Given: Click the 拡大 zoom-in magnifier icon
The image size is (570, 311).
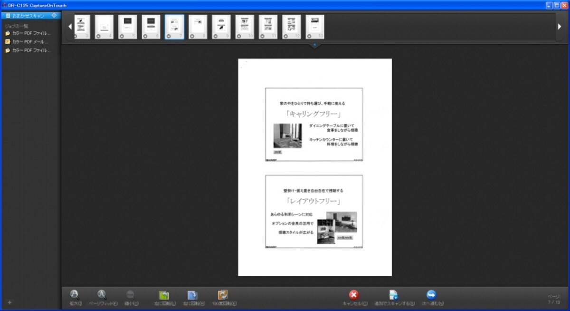Looking at the screenshot, I should 74,294.
